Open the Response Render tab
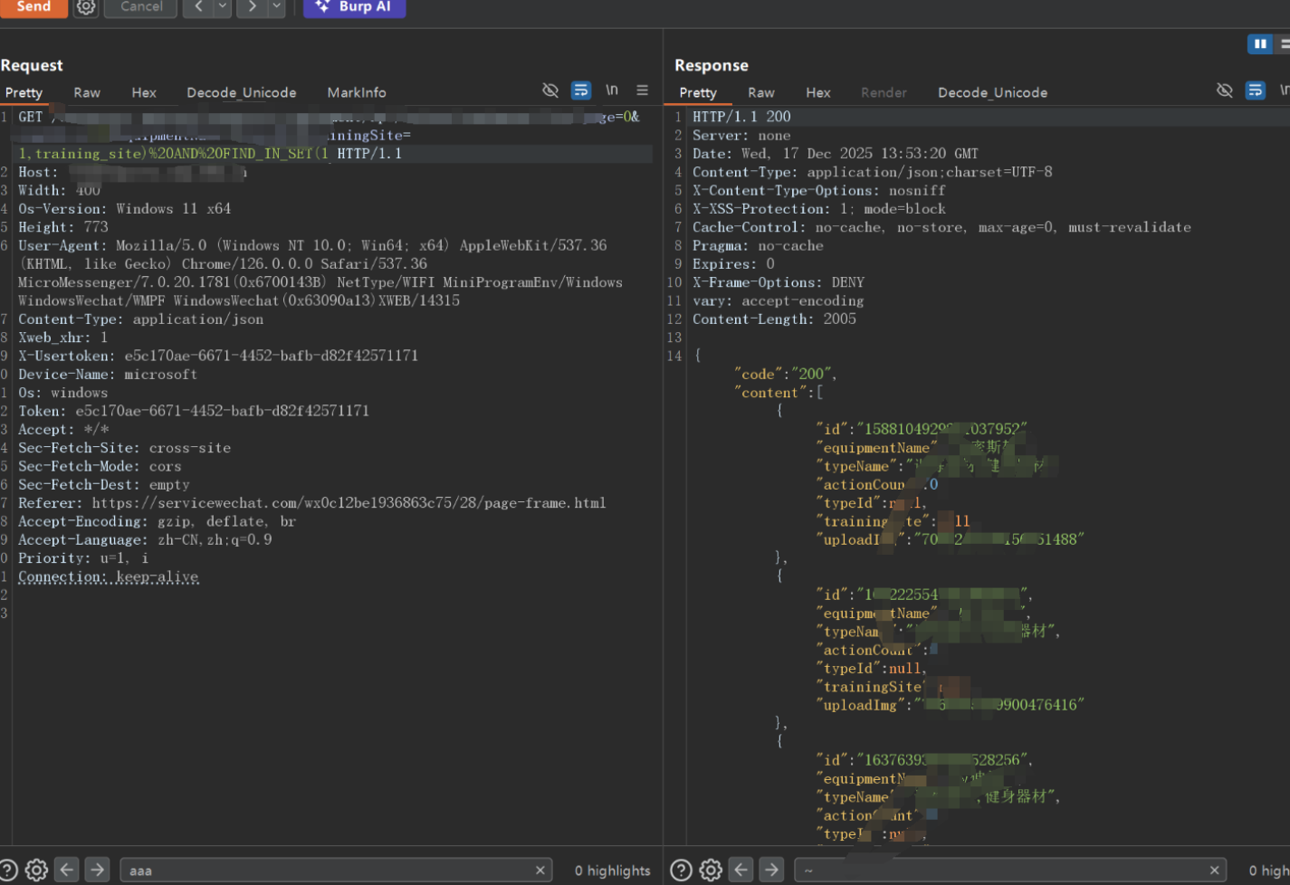Screen dimensions: 1290x885 point(884,92)
